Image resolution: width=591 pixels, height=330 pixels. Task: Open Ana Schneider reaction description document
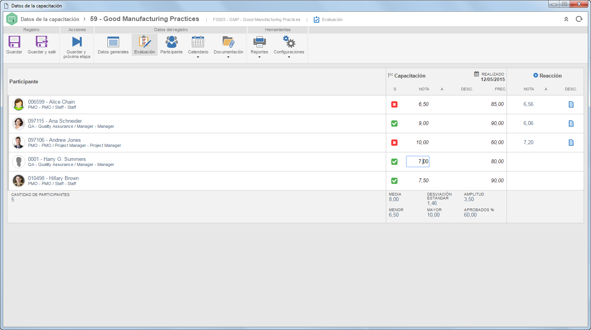571,124
